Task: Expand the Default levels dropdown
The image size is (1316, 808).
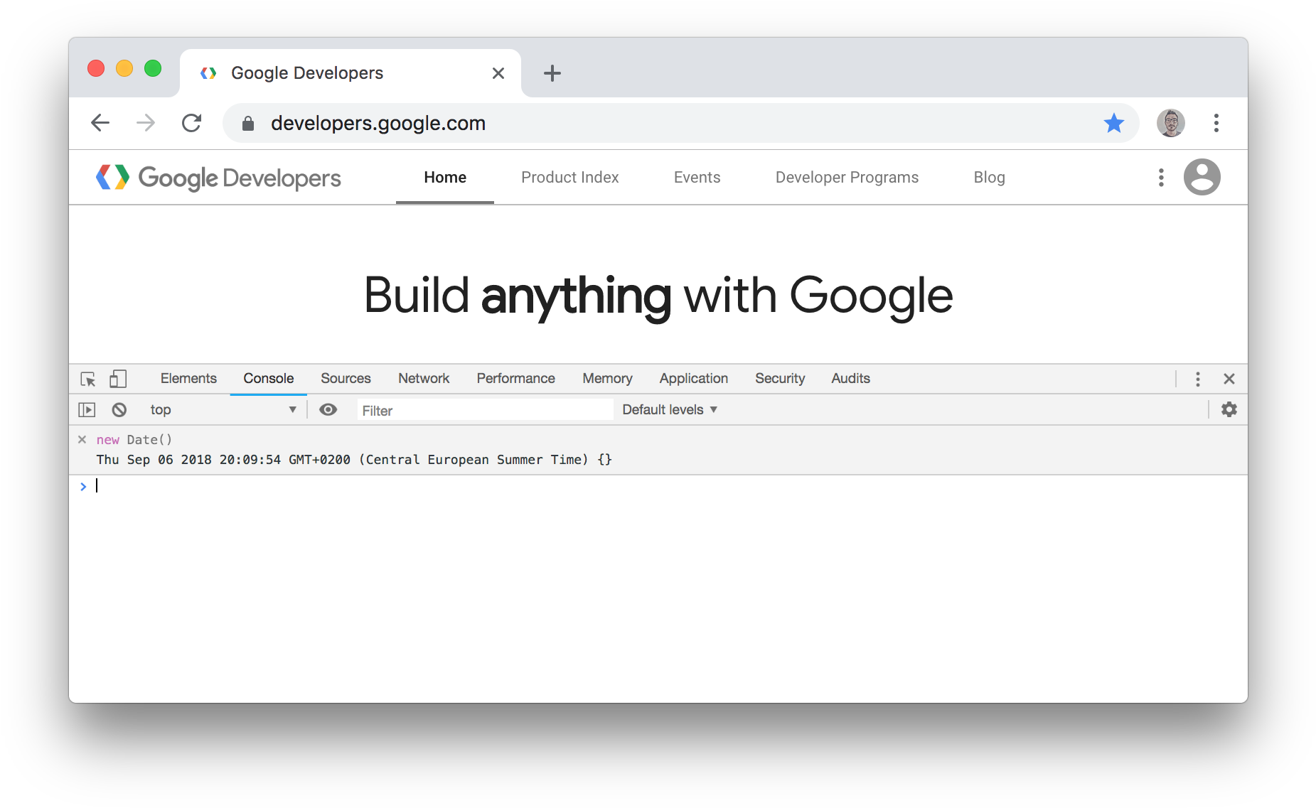Action: pyautogui.click(x=670, y=409)
